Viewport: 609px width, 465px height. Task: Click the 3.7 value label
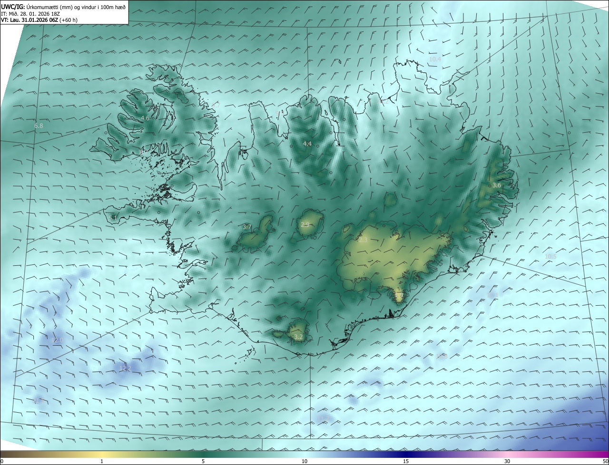point(246,227)
